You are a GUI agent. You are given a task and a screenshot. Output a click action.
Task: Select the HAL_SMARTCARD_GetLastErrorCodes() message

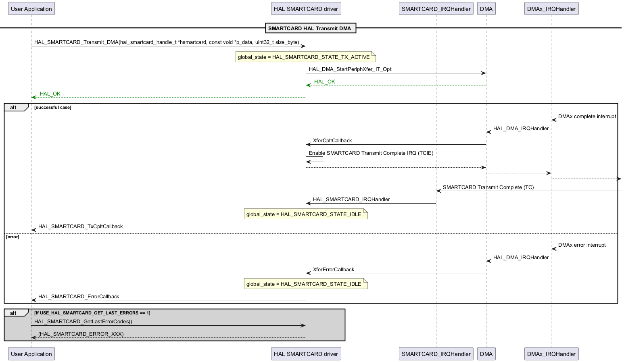tap(83, 322)
